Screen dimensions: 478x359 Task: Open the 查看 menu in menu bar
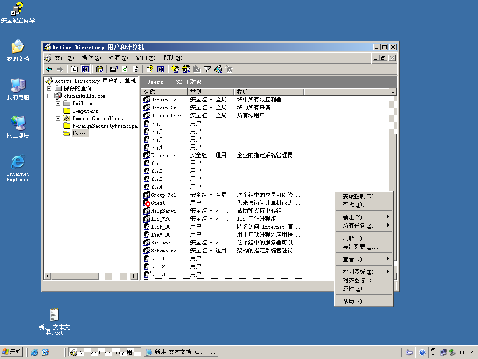pos(118,58)
